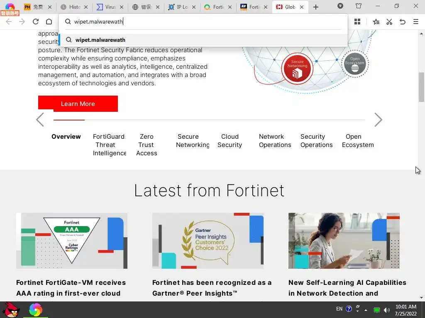Switch to the Virus tab
This screenshot has height=318, width=425.
(110, 7)
